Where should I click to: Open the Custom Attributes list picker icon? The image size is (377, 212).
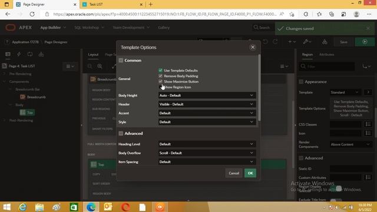click(368, 177)
